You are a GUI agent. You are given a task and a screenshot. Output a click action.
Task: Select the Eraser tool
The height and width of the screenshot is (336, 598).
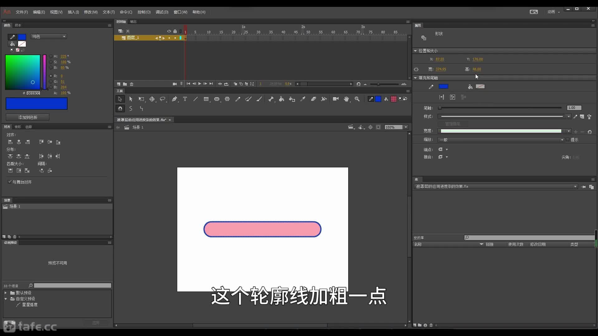coord(313,99)
